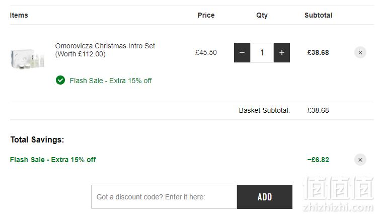Click the Flash Sale offer text under product

click(111, 81)
